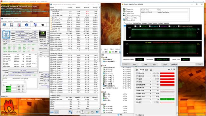The height and width of the screenshot is (116, 206).
Task: Select the GPU Clock row in sensor window
Action: [74, 32]
